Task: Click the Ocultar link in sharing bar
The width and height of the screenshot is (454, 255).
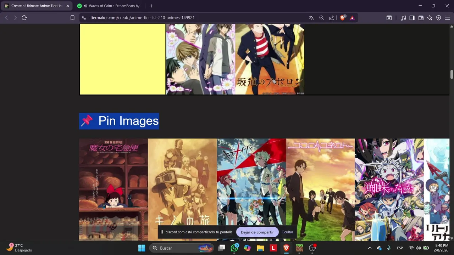Action: click(x=287, y=232)
